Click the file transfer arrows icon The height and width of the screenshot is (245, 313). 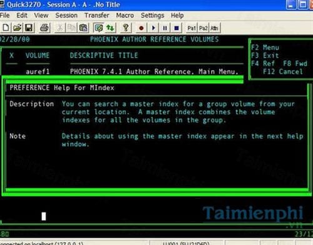click(x=110, y=28)
